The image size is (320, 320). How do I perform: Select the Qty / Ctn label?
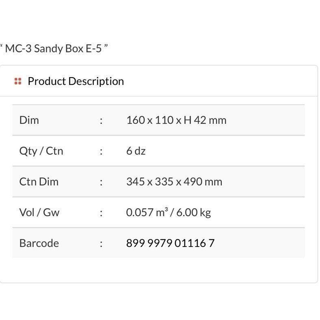tap(41, 151)
